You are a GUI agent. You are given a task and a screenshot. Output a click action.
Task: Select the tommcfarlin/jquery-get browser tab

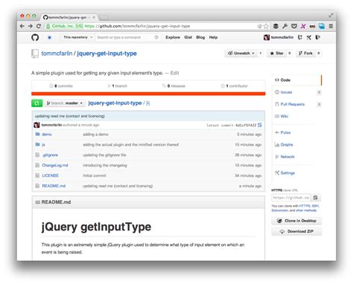[69, 17]
